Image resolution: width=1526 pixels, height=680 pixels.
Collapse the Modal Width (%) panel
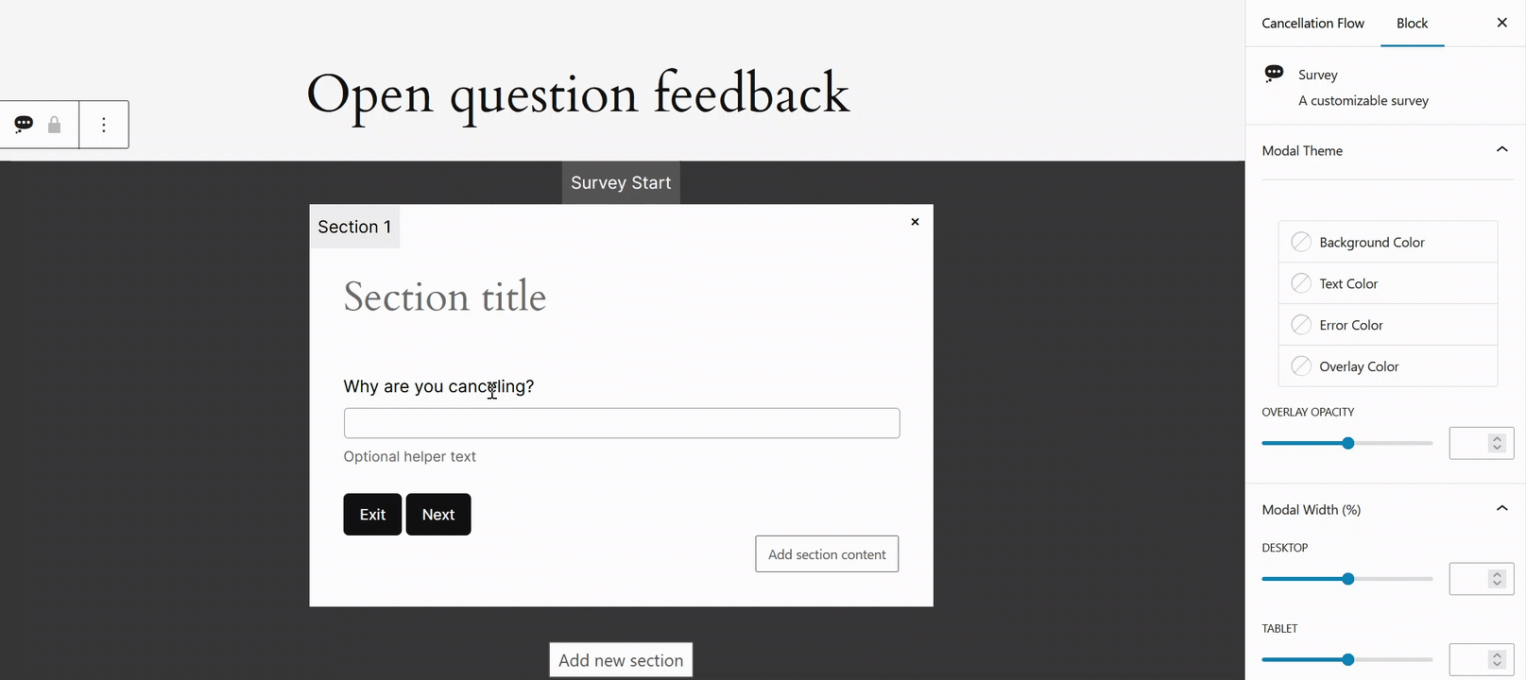1501,509
